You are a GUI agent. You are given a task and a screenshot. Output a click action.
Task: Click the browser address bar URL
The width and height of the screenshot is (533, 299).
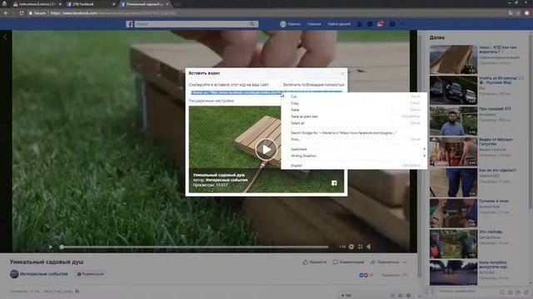(113, 13)
